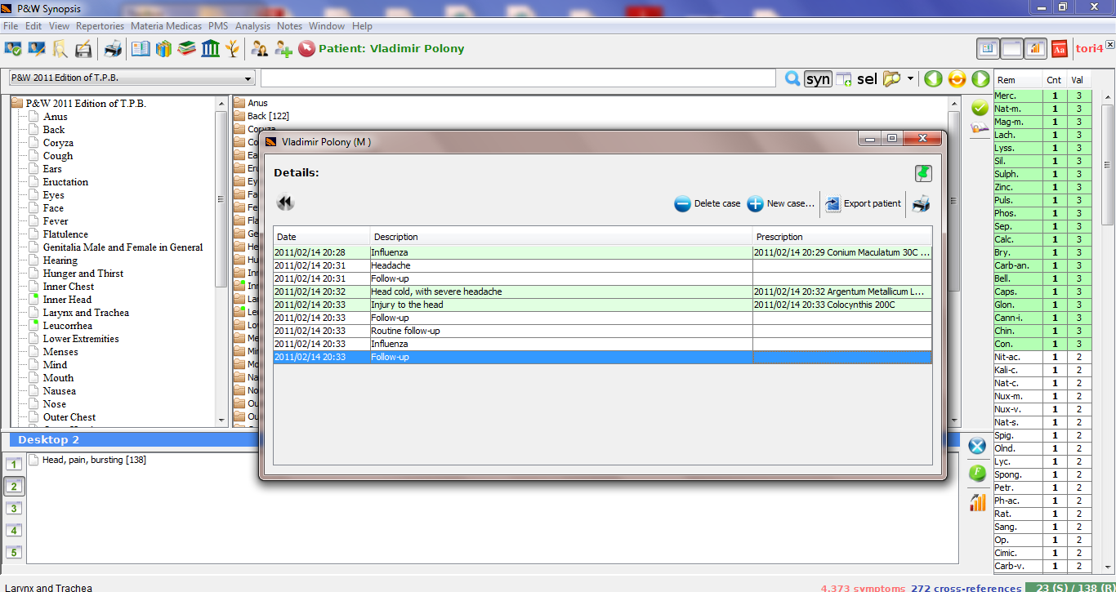Open dropdown arrow beside folder search icon
The width and height of the screenshot is (1116, 592).
pos(910,79)
